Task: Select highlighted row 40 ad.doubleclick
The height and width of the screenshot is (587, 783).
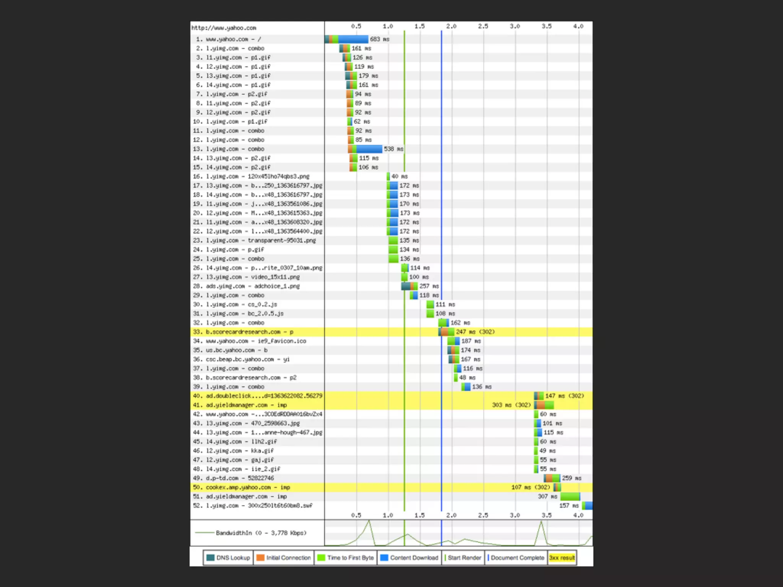Action: 391,396
